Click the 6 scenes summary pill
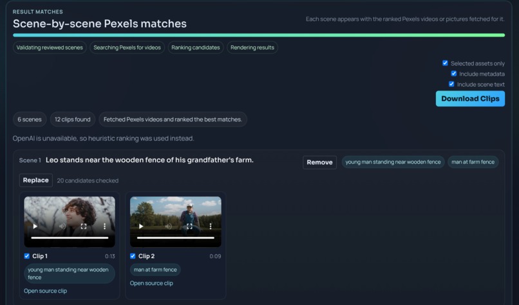519x305 pixels. (x=30, y=119)
